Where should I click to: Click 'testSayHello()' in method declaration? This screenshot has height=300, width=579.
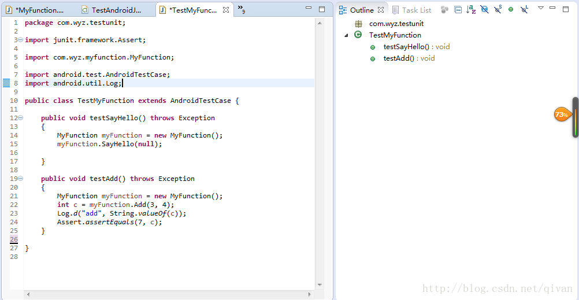tap(118, 118)
